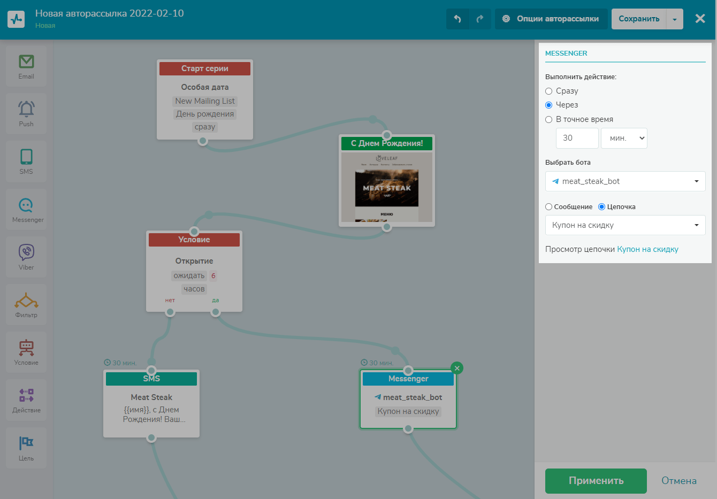Screen dimensions: 717x499
Task: Open the Купон на скидку preview link
Action: pyautogui.click(x=647, y=249)
